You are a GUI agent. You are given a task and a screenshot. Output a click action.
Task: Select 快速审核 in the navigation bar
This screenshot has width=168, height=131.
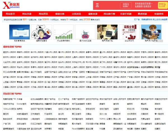click(159, 14)
